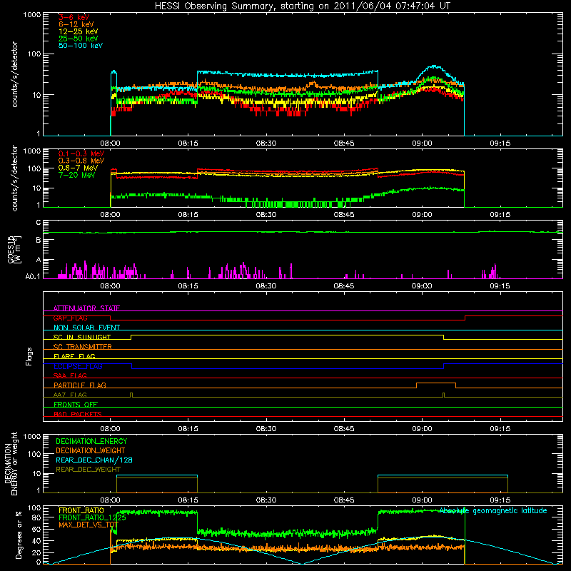
Task: Select the cyan 50-100 keV legend label
Action: 80,46
